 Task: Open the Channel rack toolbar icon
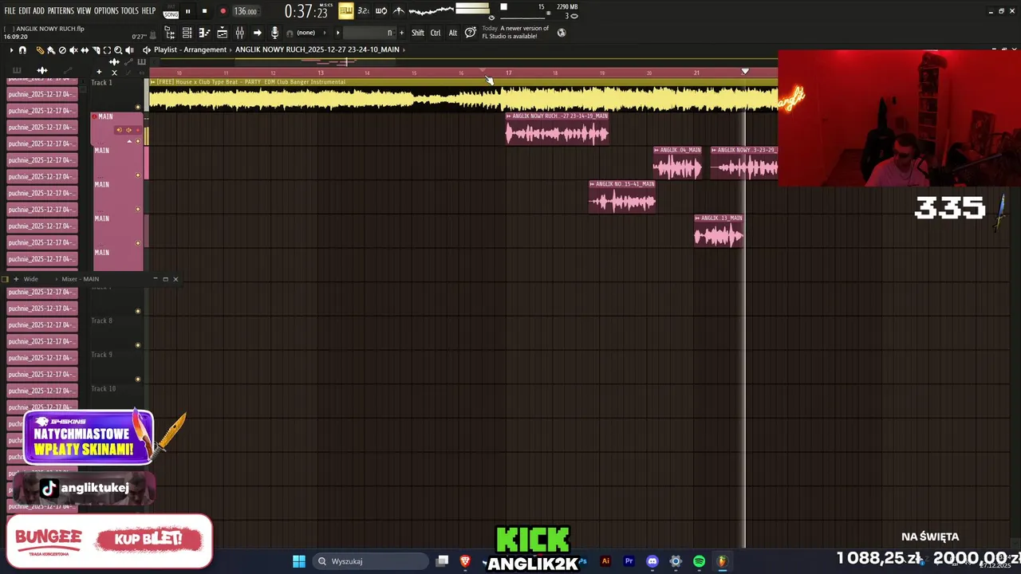187,33
